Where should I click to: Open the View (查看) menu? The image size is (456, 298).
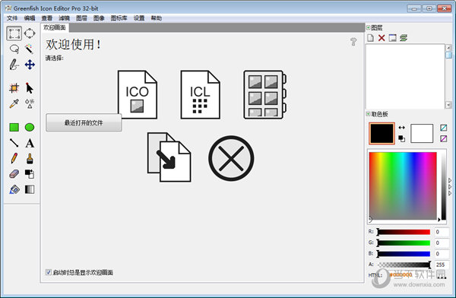(x=47, y=18)
